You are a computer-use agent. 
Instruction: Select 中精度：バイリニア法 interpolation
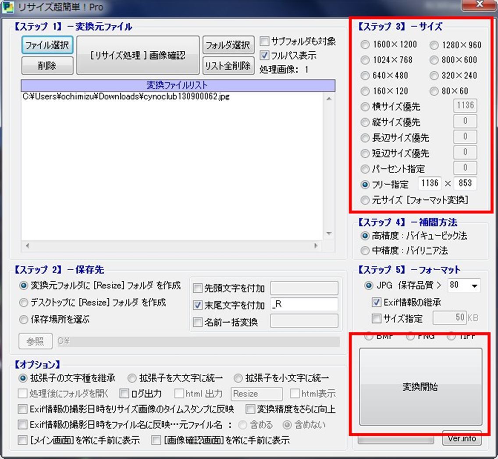[365, 251]
